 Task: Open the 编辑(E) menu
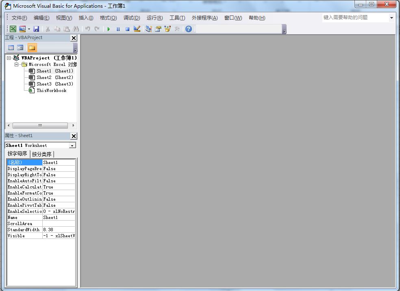click(41, 18)
